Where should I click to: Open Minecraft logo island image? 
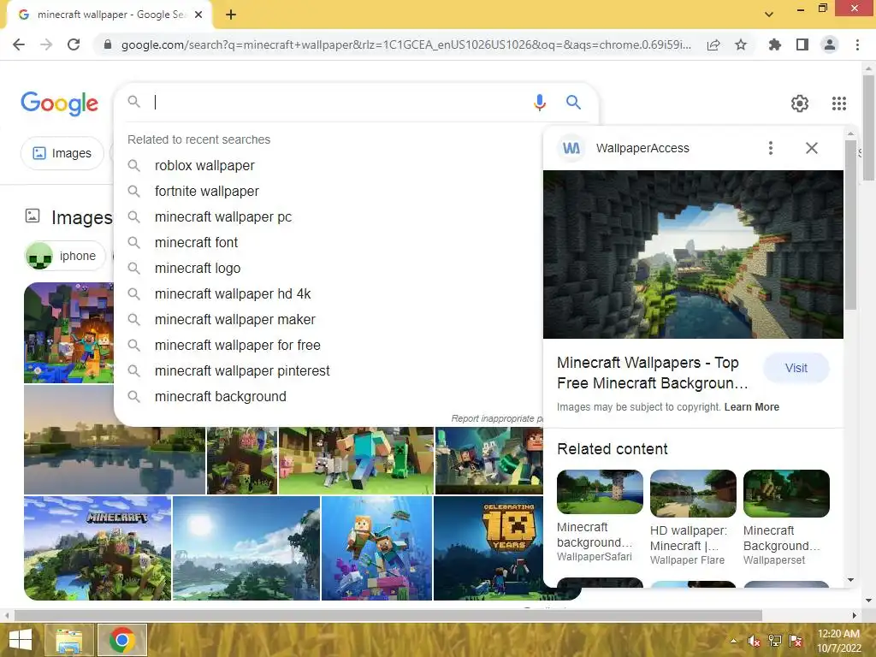tap(98, 548)
